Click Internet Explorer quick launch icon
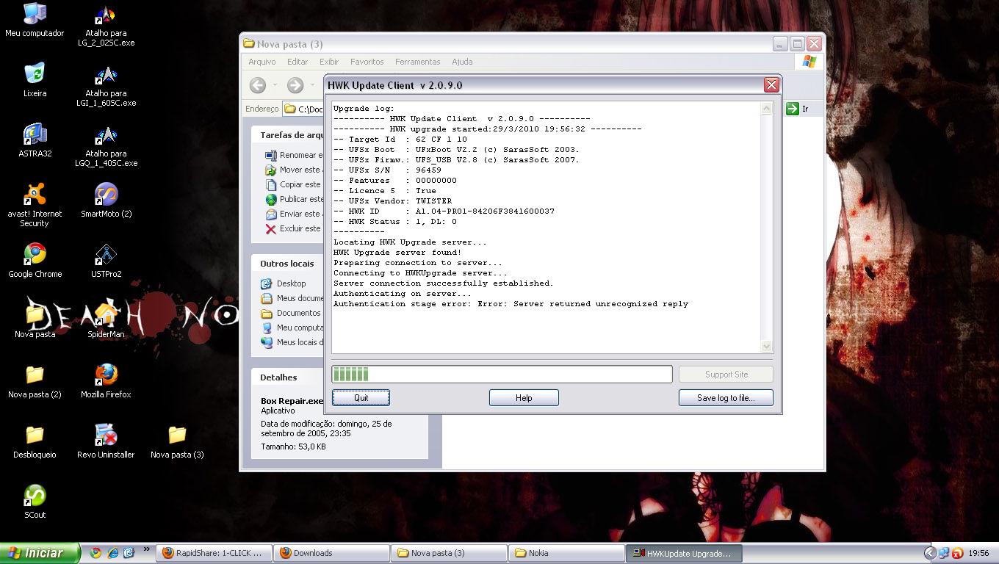This screenshot has height=564, width=999. (112, 553)
